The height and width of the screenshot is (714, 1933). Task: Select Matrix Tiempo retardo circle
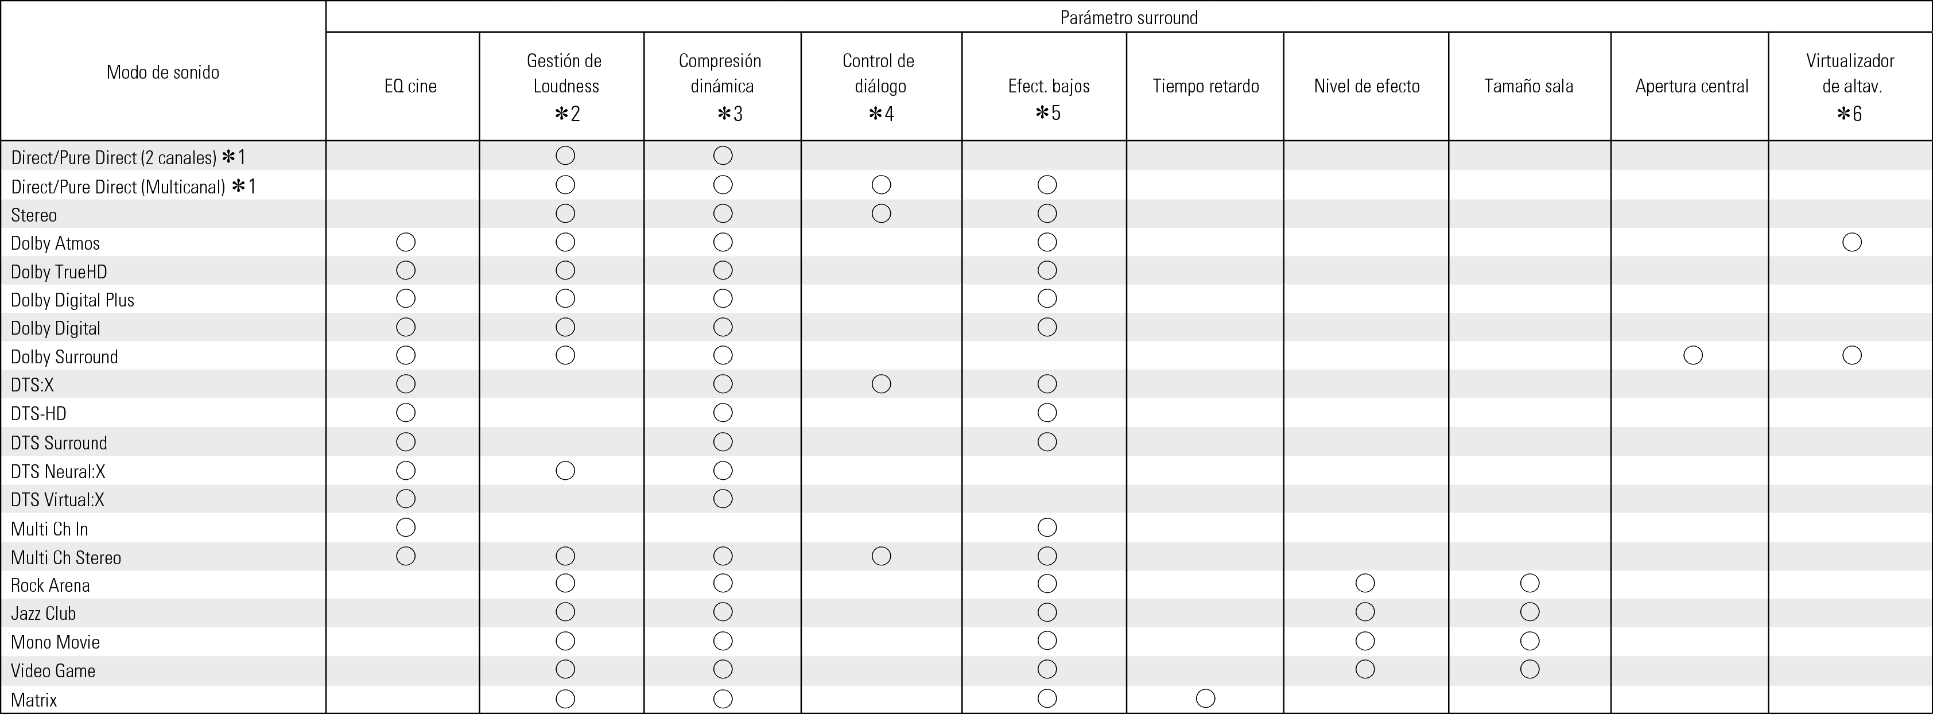click(1205, 699)
